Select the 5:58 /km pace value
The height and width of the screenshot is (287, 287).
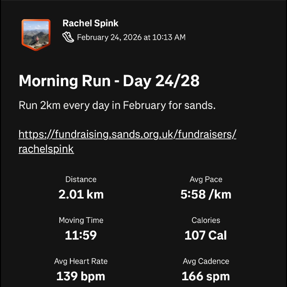pos(206,194)
